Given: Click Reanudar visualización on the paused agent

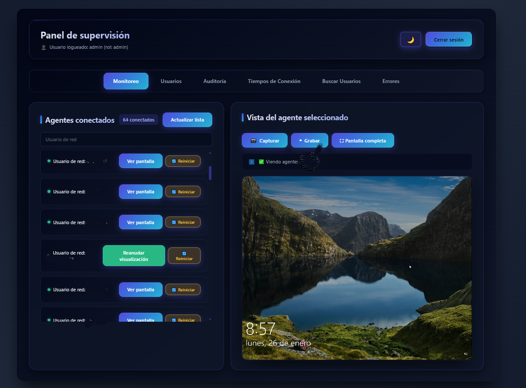Looking at the screenshot, I should (134, 255).
